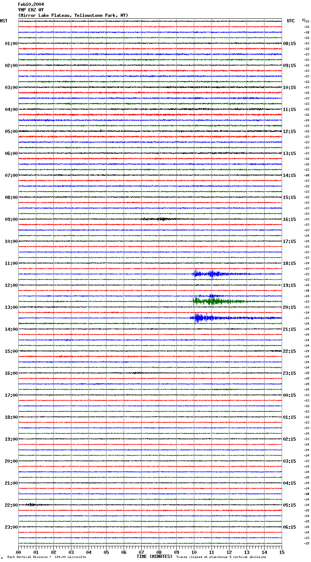Click the blue seismic burst after 11:00 MST
Viewport: 311px width, 562px height.
click(x=210, y=274)
